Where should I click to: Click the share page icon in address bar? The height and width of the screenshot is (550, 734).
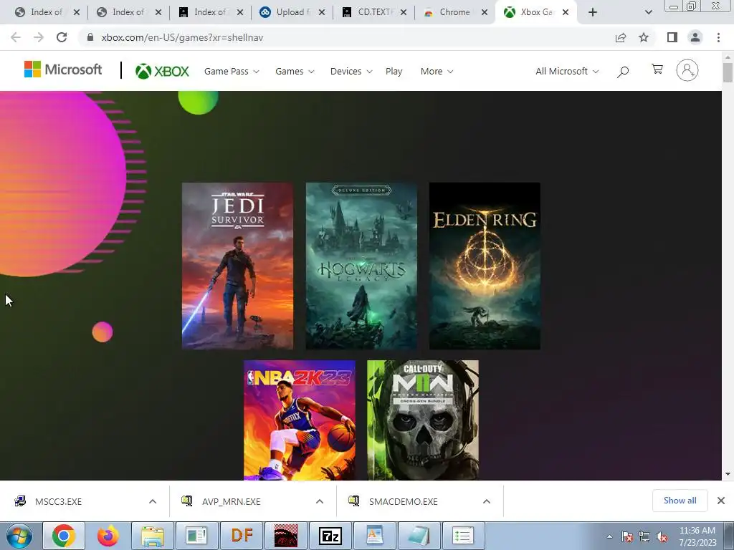[x=621, y=37]
